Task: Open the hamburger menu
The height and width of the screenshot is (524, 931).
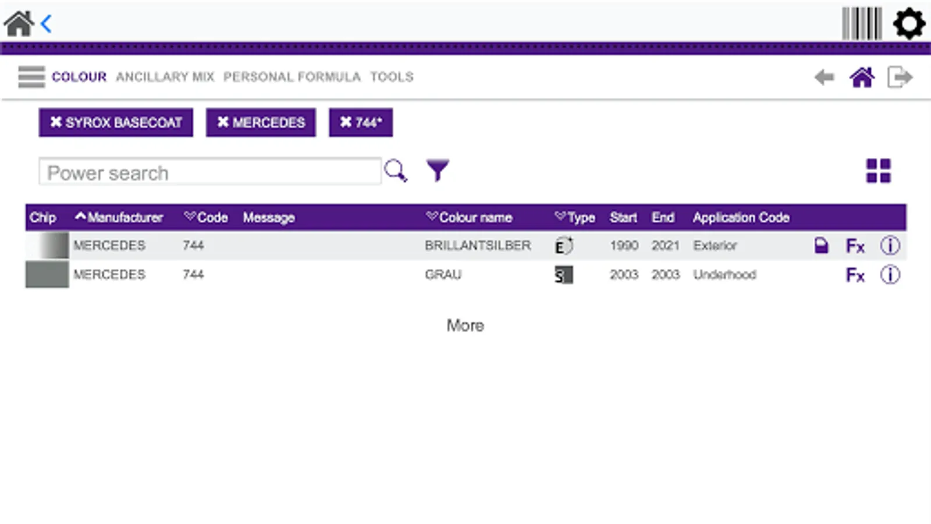Action: (31, 77)
